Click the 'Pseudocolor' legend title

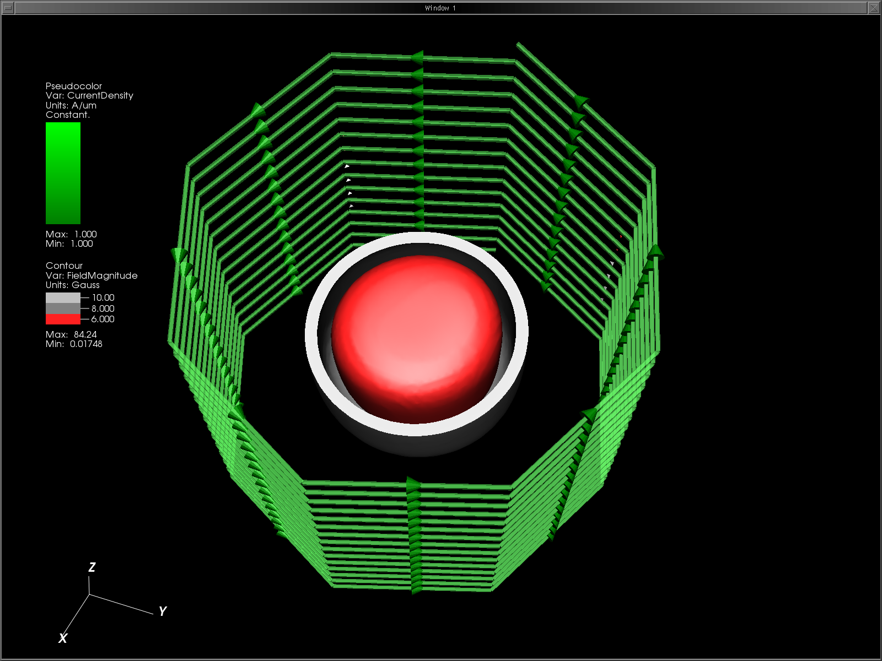click(x=74, y=86)
